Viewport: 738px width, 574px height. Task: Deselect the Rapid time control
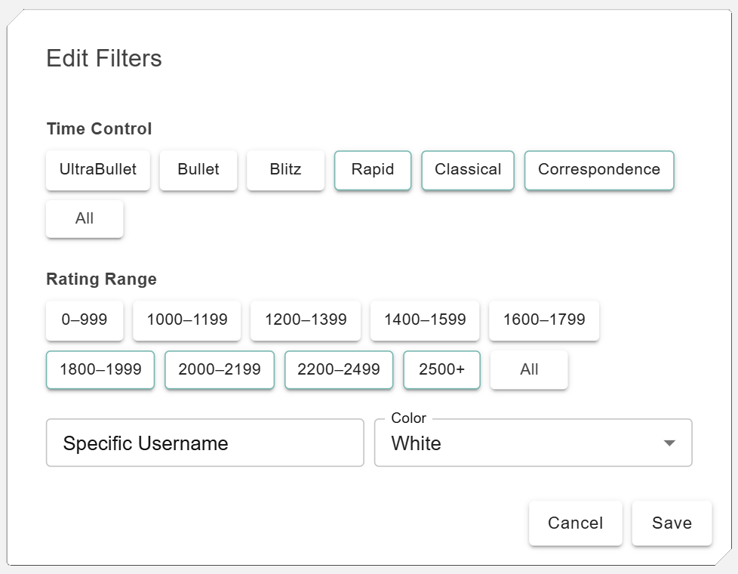[x=373, y=170]
